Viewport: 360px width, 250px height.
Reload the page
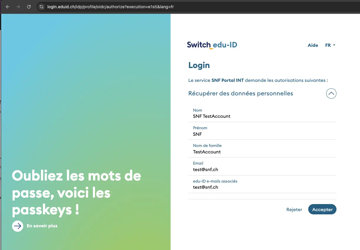click(29, 7)
